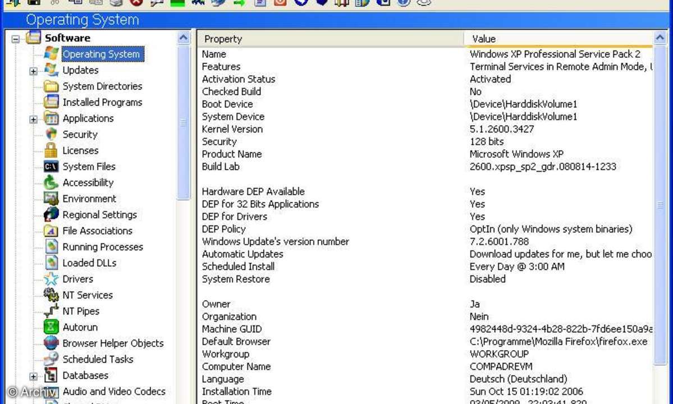This screenshot has height=404, width=673.
Task: Click the OptIn DEP Policy value
Action: point(551,229)
